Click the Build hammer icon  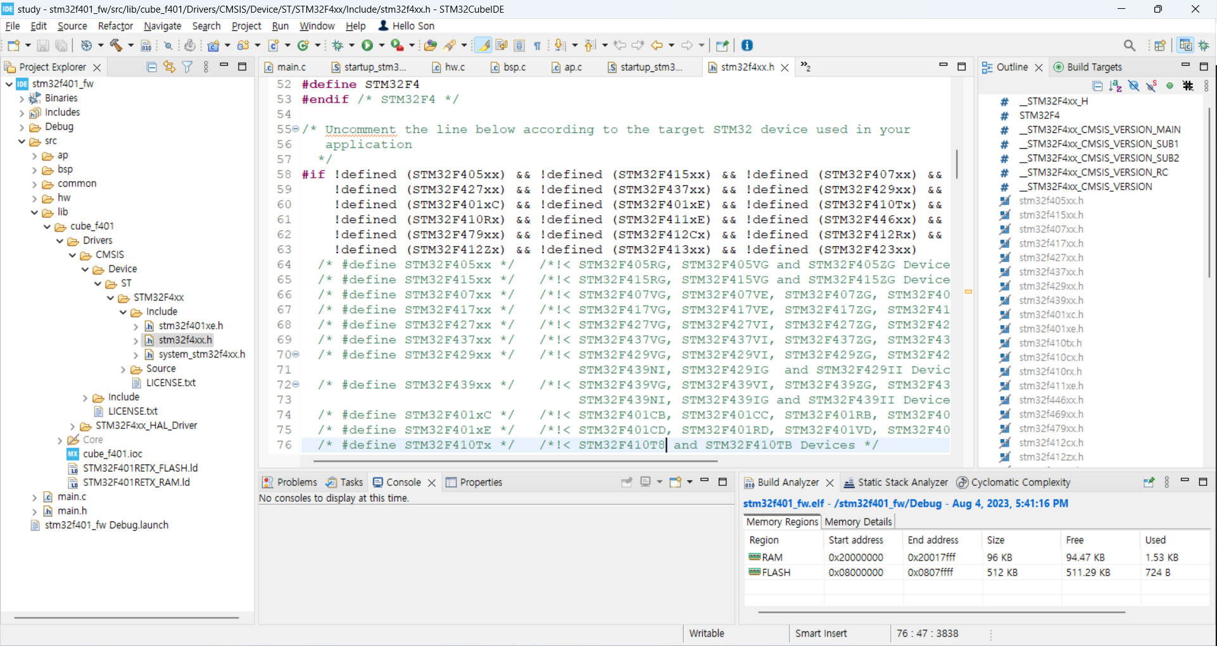pos(117,45)
